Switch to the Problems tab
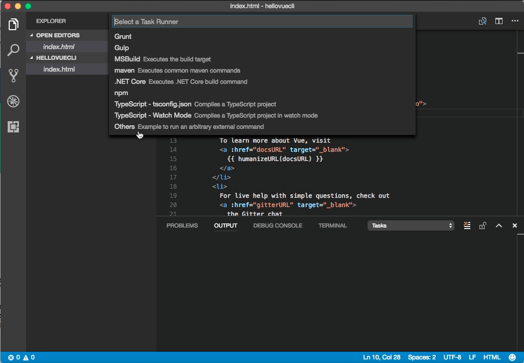The width and height of the screenshot is (524, 363). (x=182, y=225)
